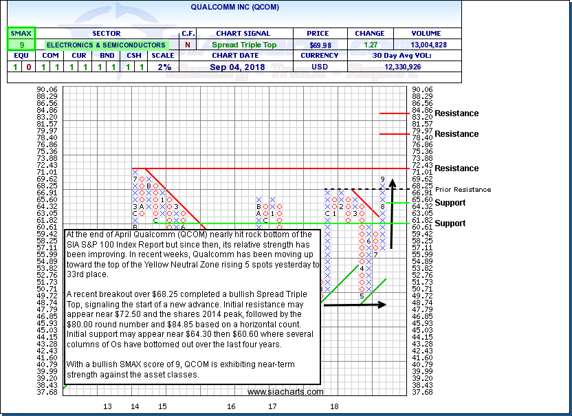The width and height of the screenshot is (572, 416).
Task: Click the Resistance label near 79.97
Action: point(456,134)
